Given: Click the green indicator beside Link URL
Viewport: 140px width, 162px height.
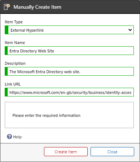Looking at the screenshot, I should tap(6, 92).
